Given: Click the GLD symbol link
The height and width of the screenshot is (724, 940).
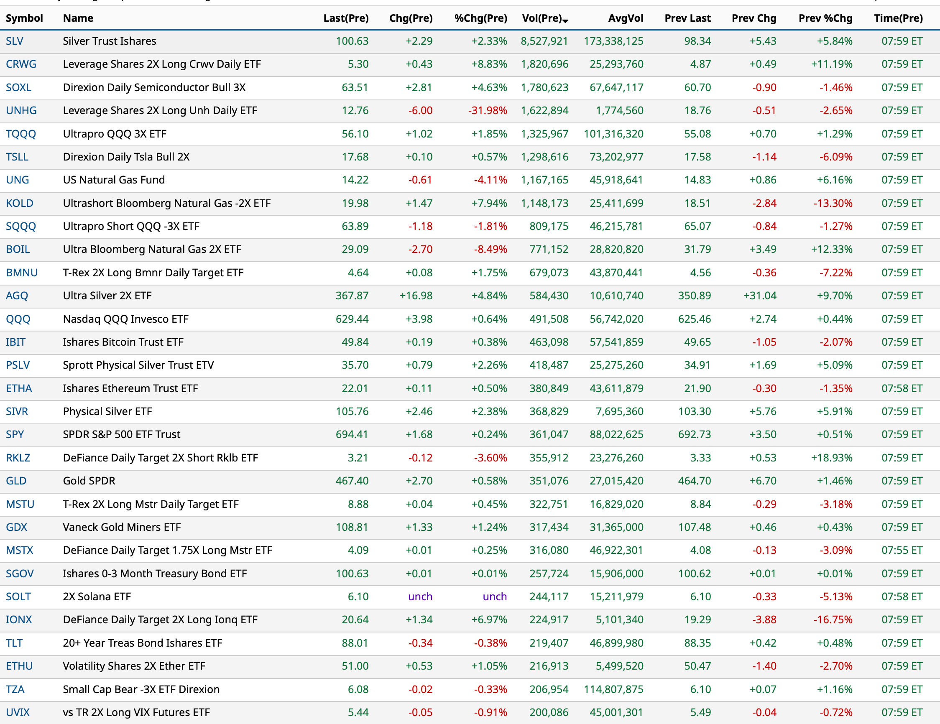Looking at the screenshot, I should tap(16, 481).
